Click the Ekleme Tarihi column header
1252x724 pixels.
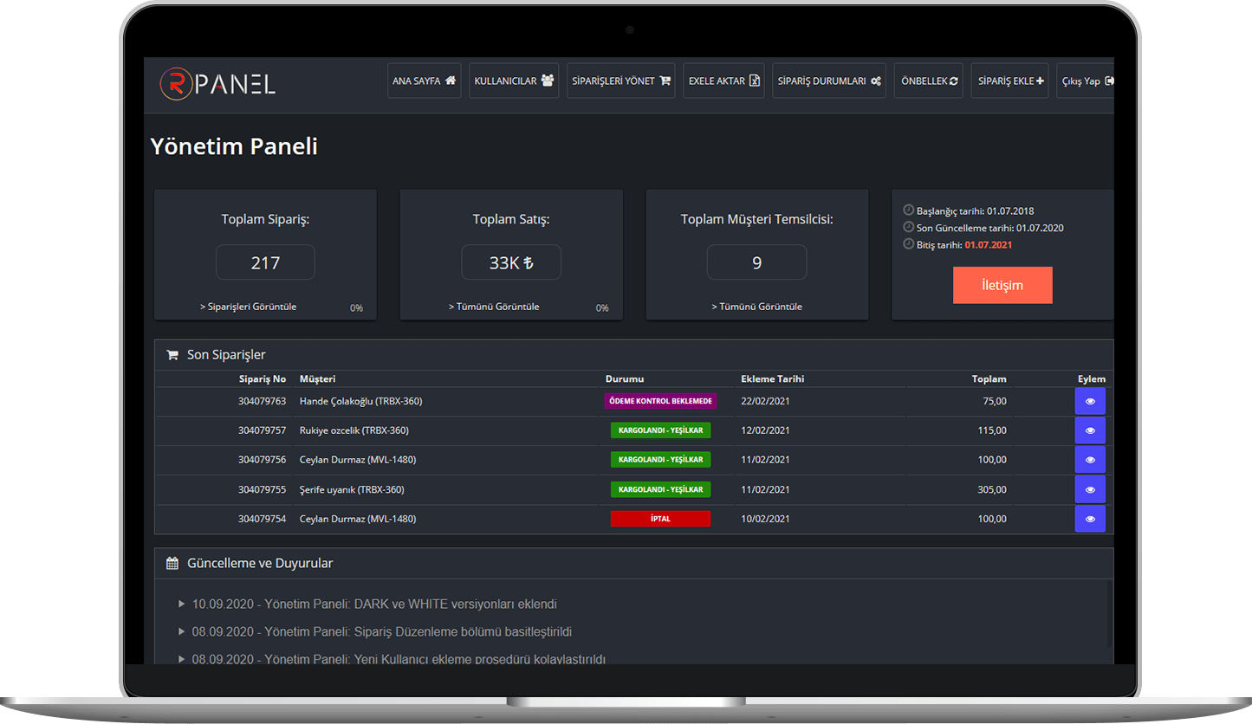772,379
